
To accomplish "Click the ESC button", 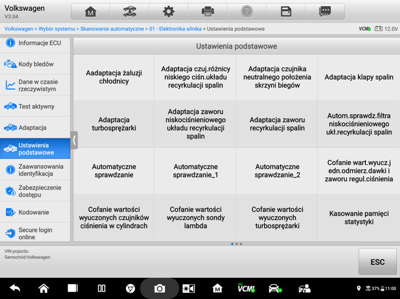I will [x=378, y=262].
